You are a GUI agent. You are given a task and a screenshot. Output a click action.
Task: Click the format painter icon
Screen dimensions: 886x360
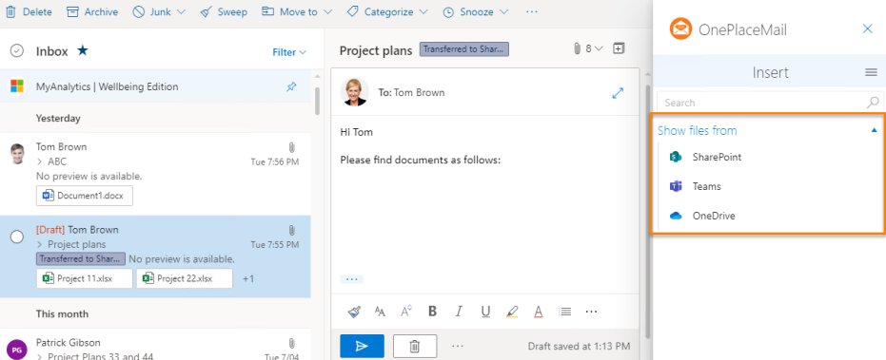[354, 312]
